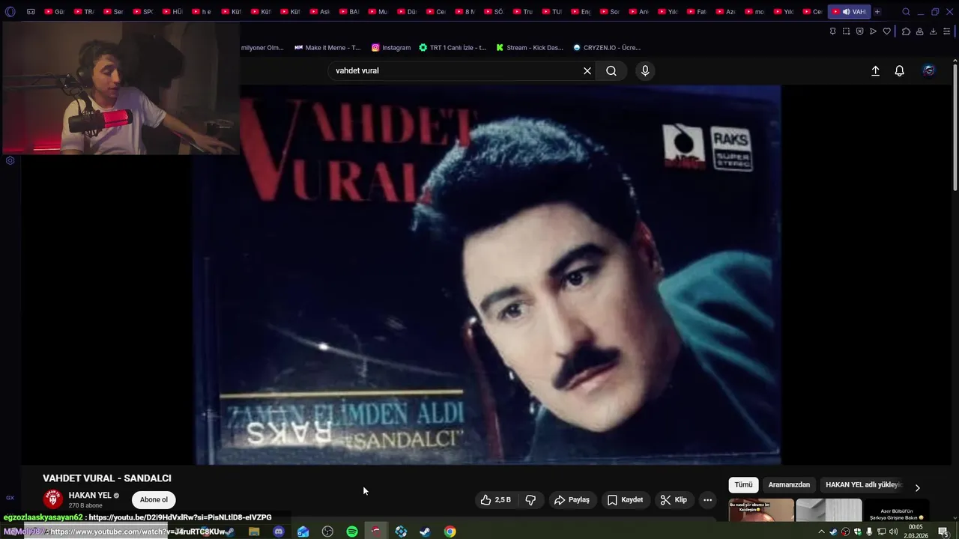Open Discord from the taskbar
959x539 pixels.
[279, 532]
